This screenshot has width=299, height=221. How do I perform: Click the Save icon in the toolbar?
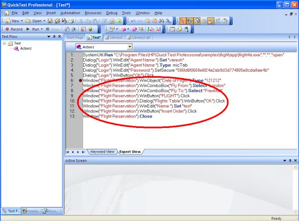(x=50, y=21)
